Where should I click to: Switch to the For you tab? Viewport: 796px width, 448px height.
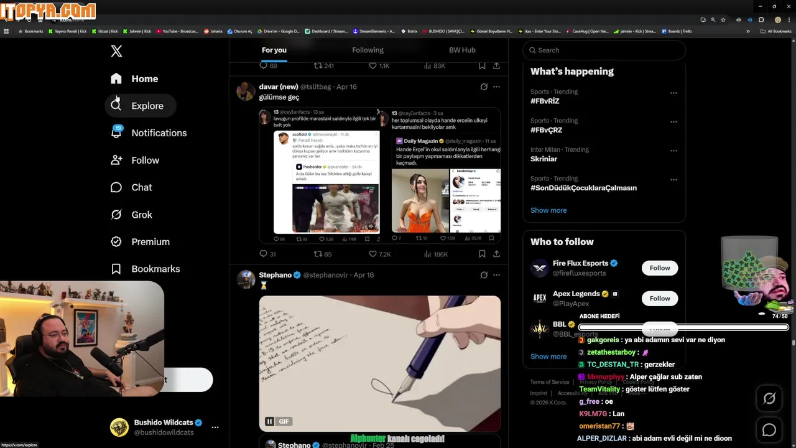274,50
